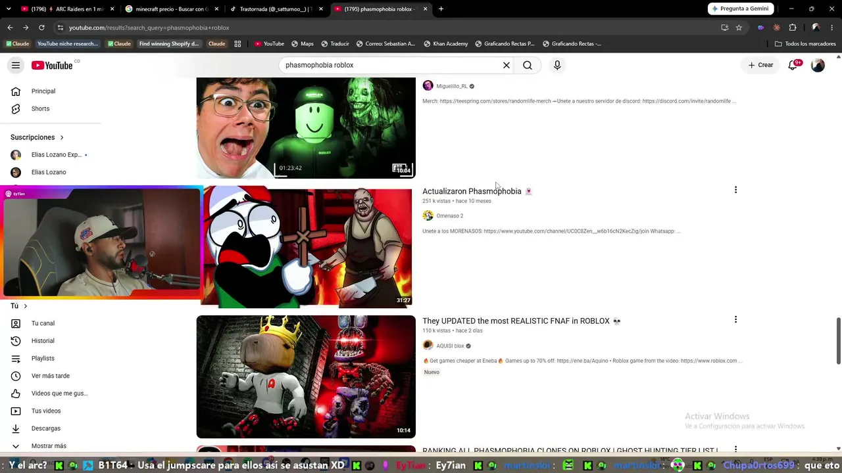This screenshot has width=842, height=473.
Task: Open the account avatar menu
Action: tap(818, 65)
